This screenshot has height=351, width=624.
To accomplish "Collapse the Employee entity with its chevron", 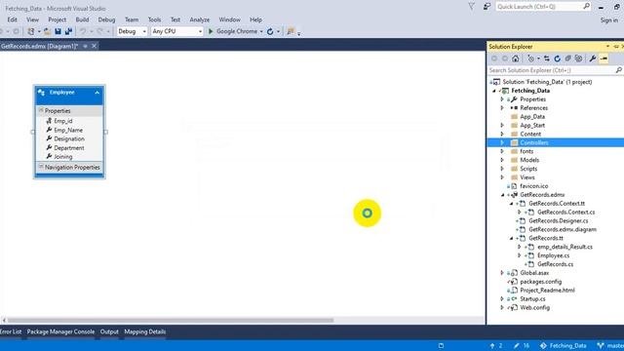I will coord(97,93).
